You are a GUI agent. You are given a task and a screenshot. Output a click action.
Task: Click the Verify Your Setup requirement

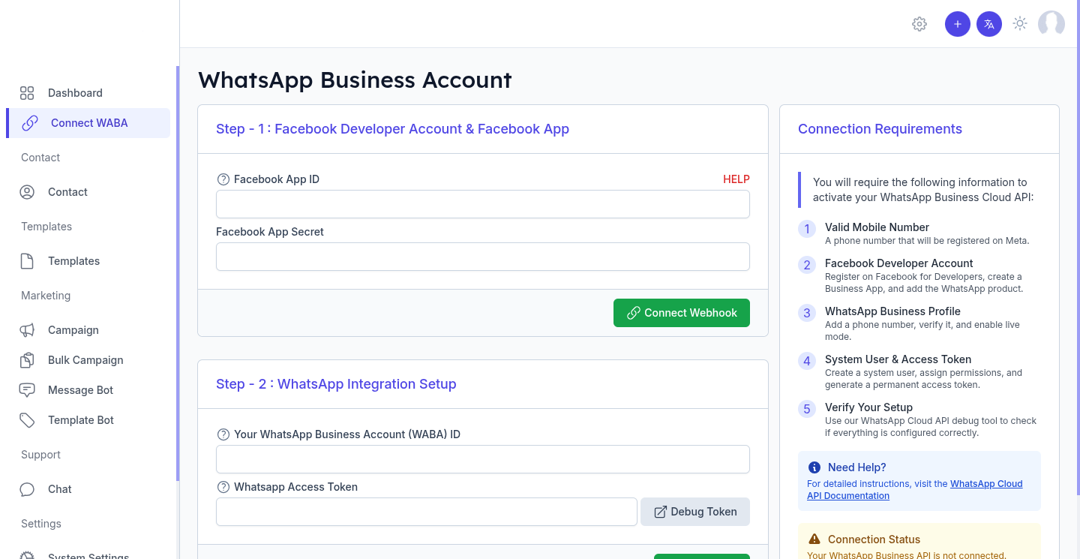[919, 419]
